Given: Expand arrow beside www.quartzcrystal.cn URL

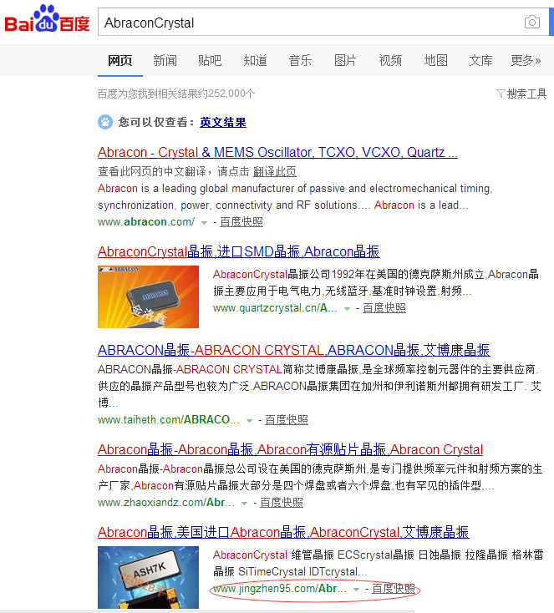Looking at the screenshot, I should click(347, 309).
